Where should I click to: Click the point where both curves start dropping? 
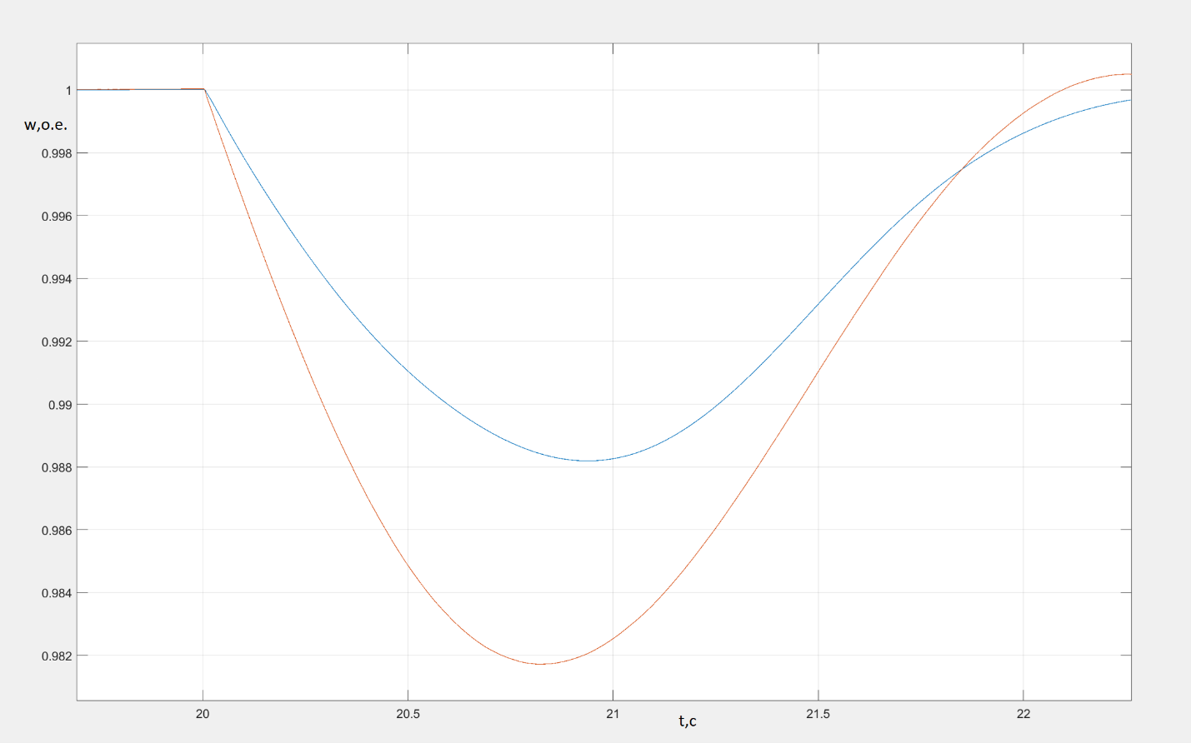click(204, 89)
